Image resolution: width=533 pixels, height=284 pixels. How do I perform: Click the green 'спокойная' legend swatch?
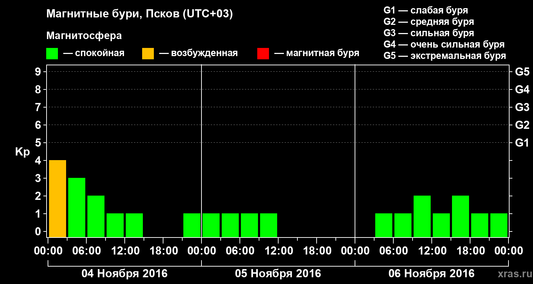coord(52,54)
